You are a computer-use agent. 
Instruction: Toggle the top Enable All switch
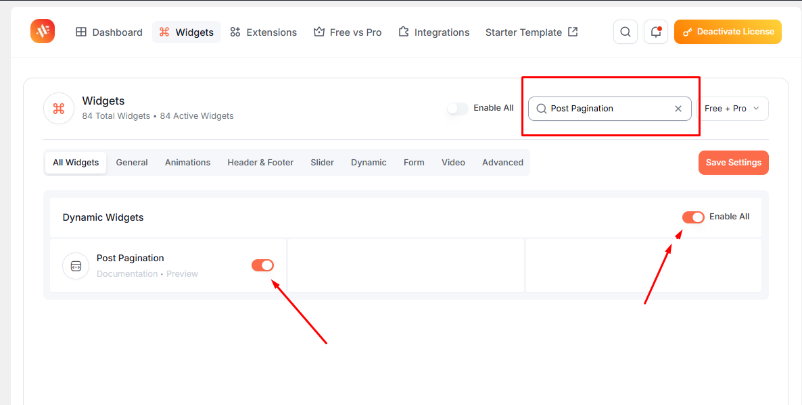pos(458,108)
